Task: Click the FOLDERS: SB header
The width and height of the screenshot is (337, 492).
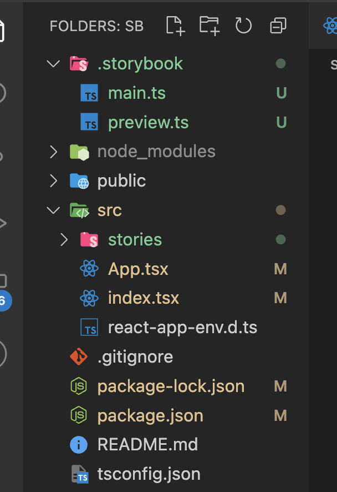Action: [x=96, y=26]
